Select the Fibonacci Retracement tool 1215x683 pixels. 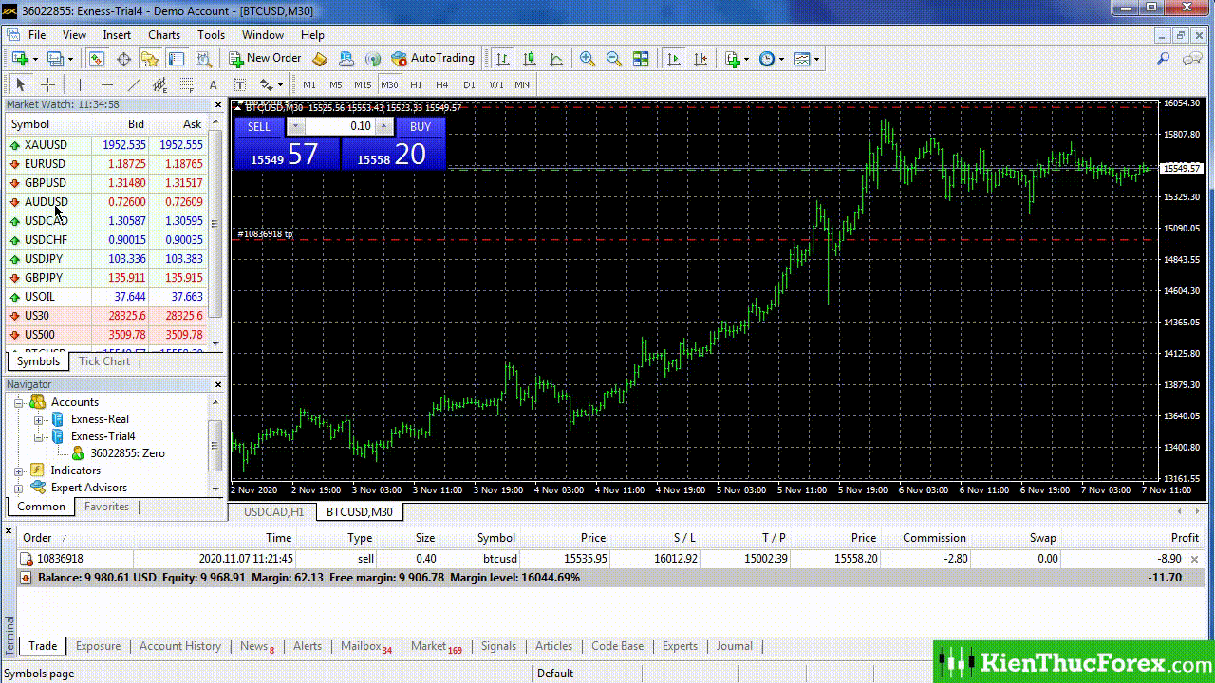tap(186, 84)
